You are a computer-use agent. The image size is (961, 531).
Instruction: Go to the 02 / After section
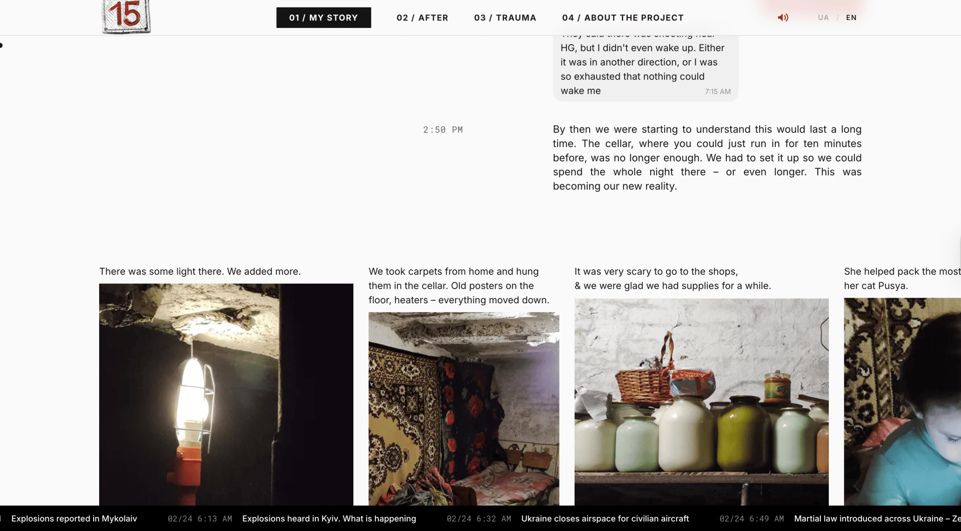point(422,18)
